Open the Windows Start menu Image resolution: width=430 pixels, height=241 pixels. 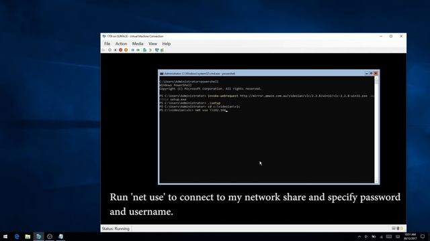click(x=5, y=236)
